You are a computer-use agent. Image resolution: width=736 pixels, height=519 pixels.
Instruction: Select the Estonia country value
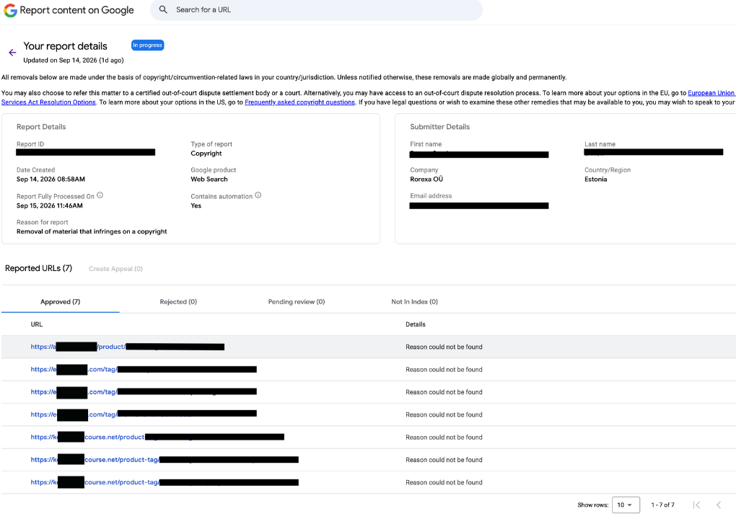tap(595, 179)
